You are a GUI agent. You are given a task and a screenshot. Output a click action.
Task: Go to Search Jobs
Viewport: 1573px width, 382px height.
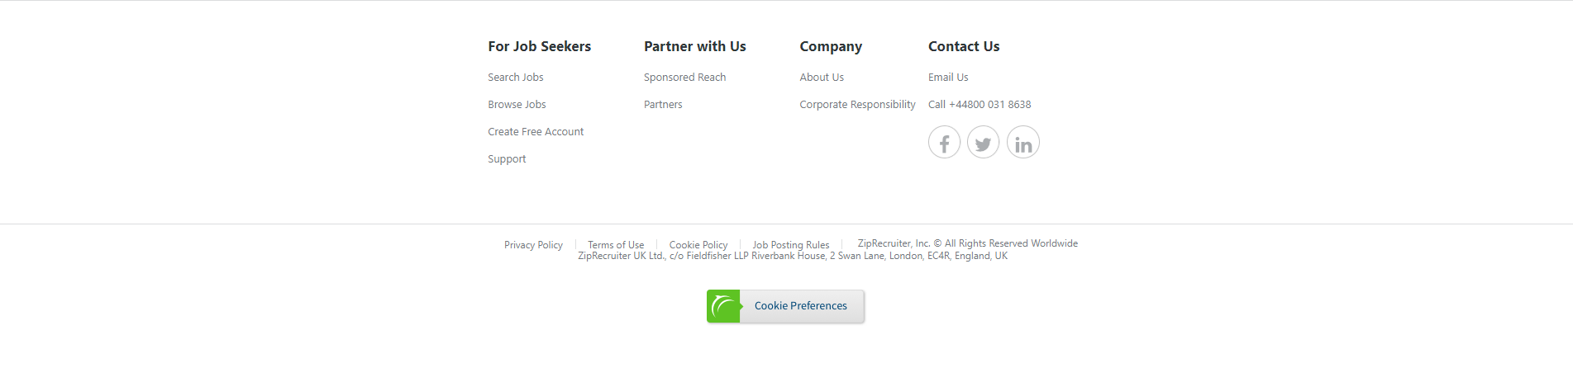(x=515, y=78)
